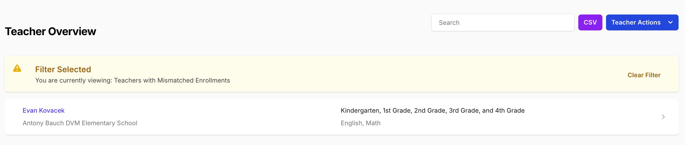Screen dimensions: 685x145
Task: Focus the Search input field
Action: tap(503, 23)
